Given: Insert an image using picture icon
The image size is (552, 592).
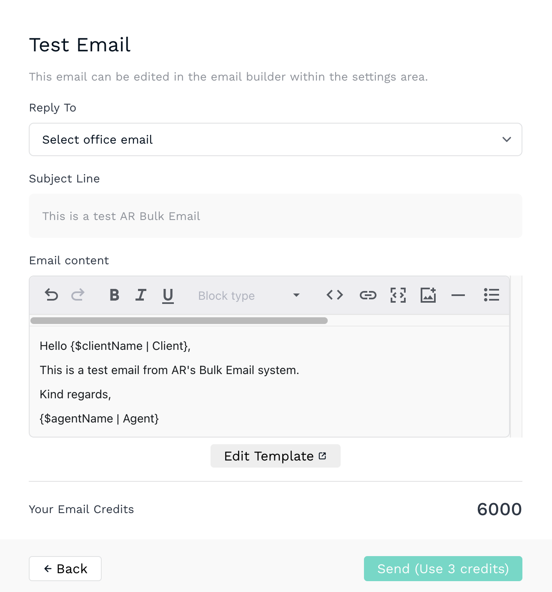Looking at the screenshot, I should (x=428, y=295).
